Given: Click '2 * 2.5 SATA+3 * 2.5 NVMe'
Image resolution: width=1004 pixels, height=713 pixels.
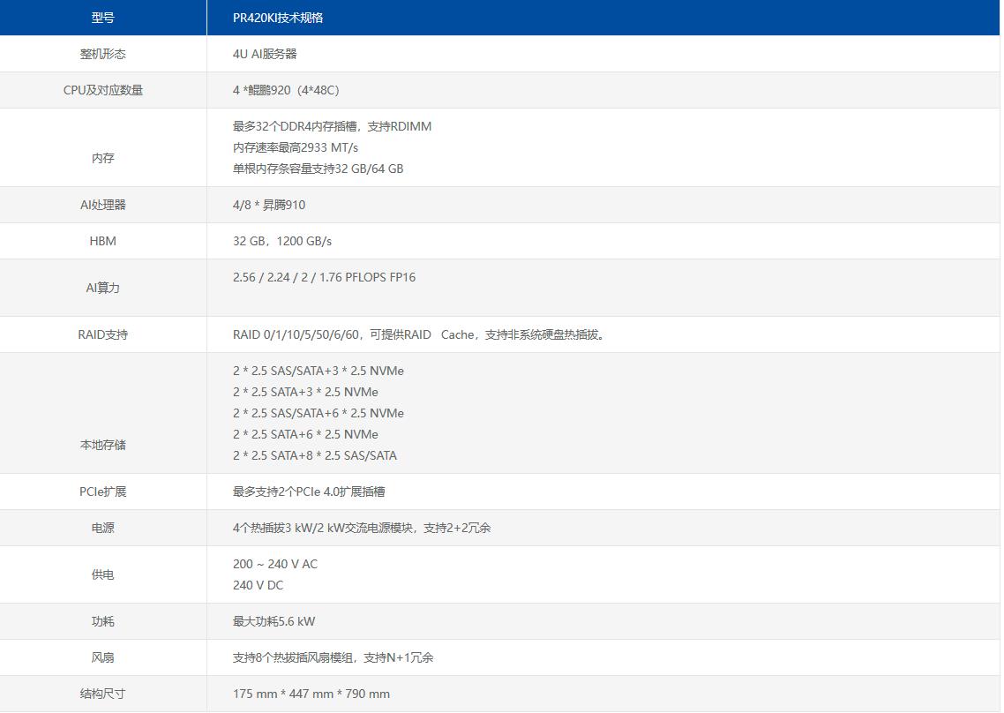Looking at the screenshot, I should pyautogui.click(x=305, y=392).
